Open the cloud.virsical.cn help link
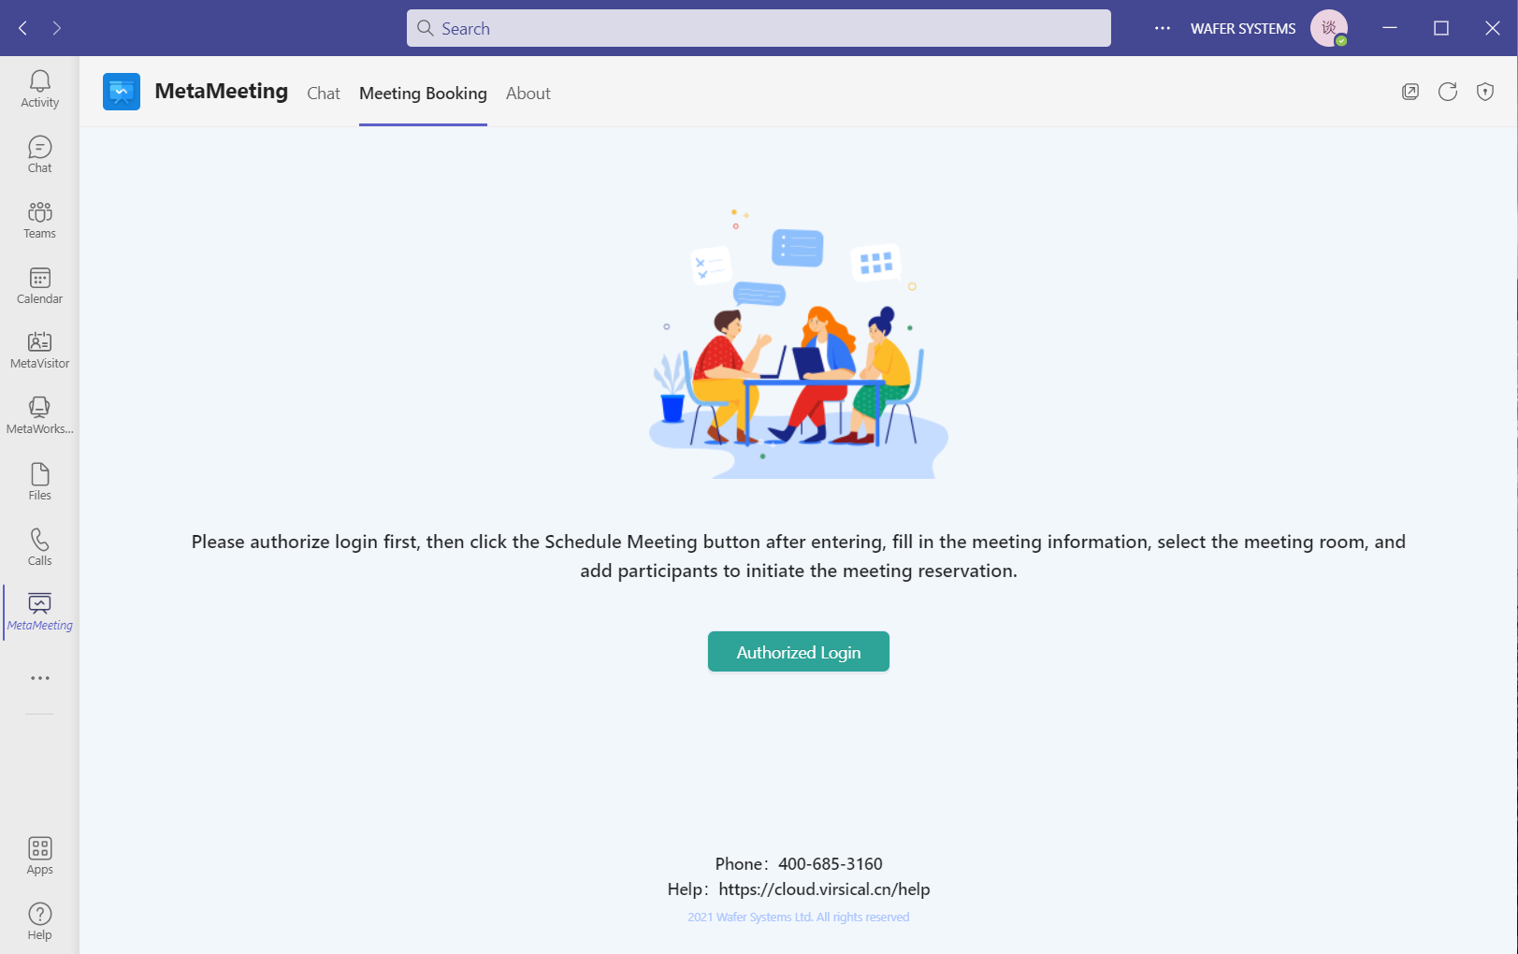The height and width of the screenshot is (954, 1518). click(824, 889)
